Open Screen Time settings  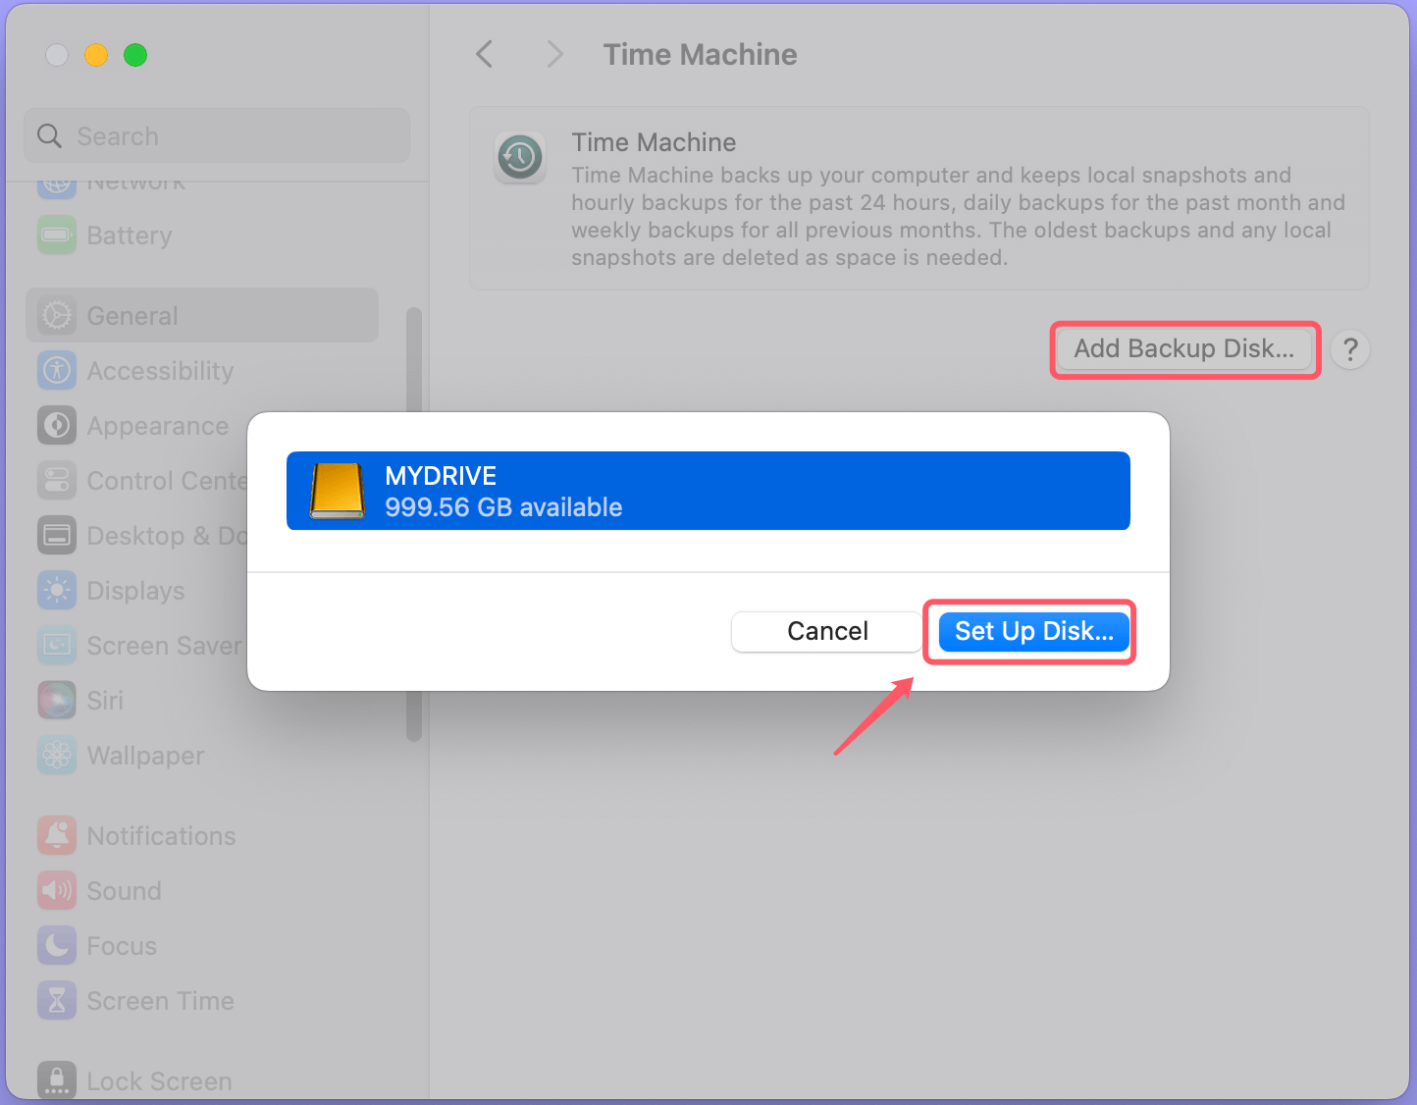coord(160,1000)
